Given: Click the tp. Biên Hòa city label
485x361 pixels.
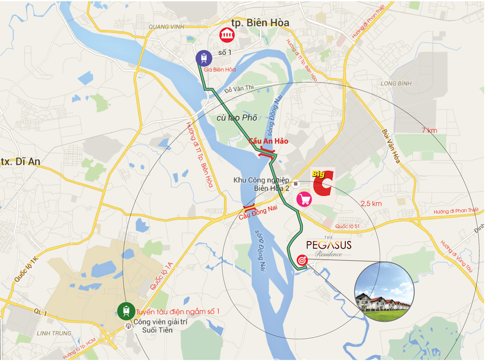Looking at the screenshot, I should tap(260, 23).
